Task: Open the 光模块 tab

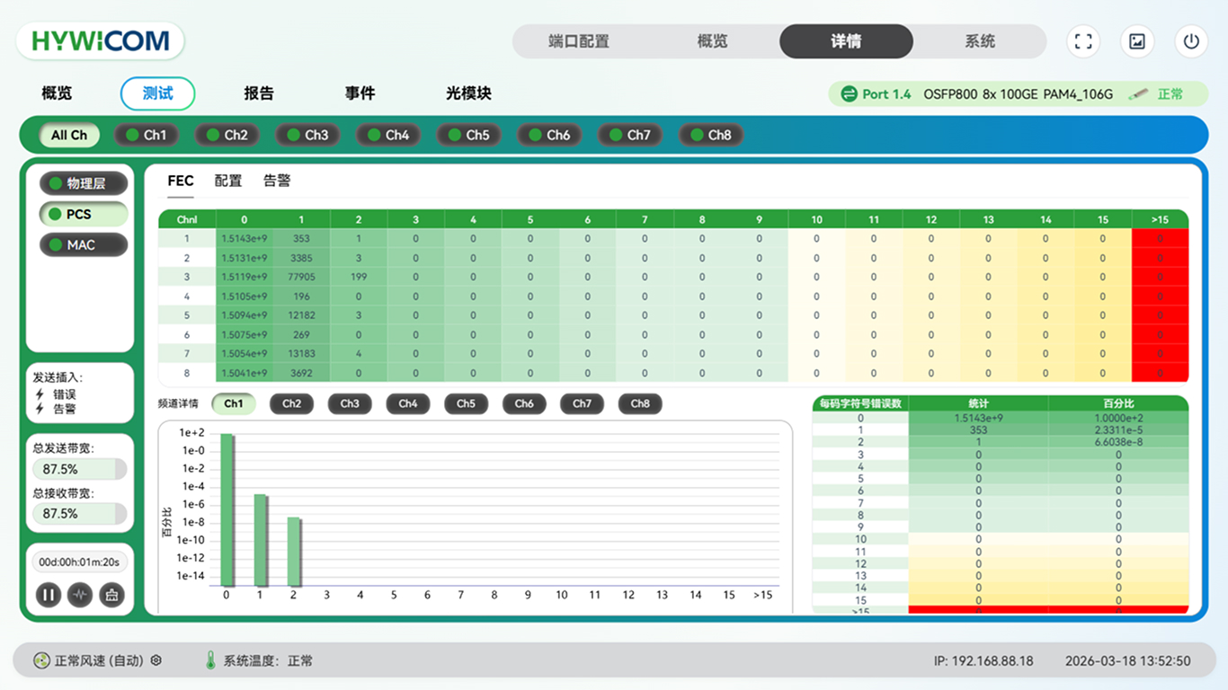Action: [468, 93]
